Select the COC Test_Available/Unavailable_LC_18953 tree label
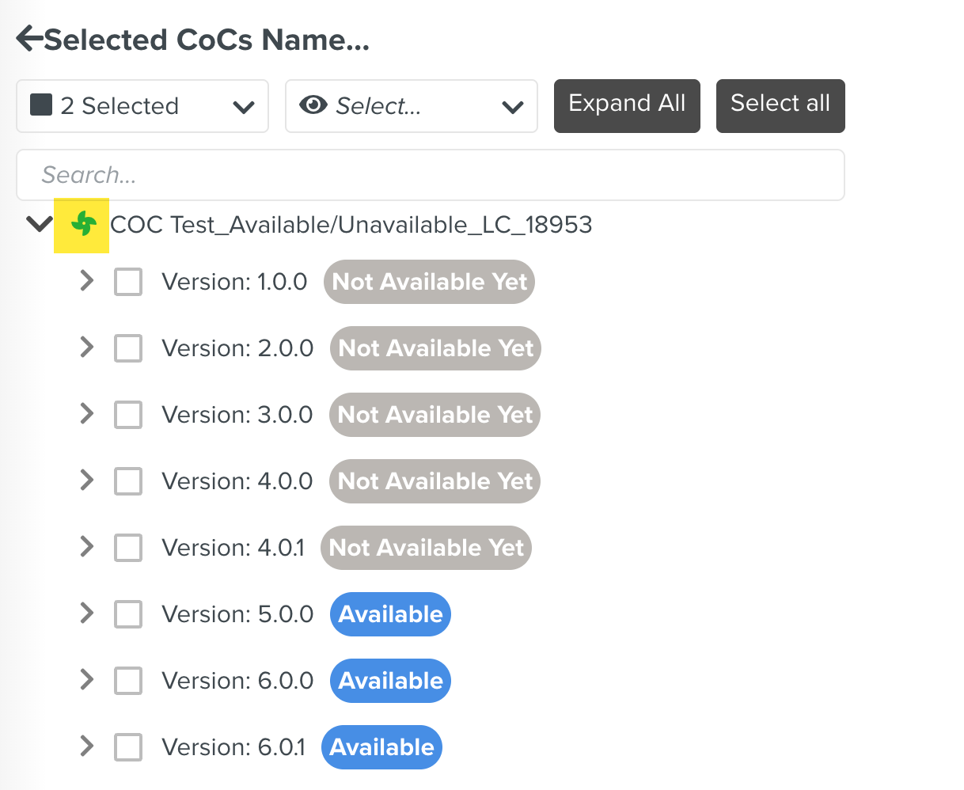This screenshot has height=790, width=964. (x=351, y=225)
